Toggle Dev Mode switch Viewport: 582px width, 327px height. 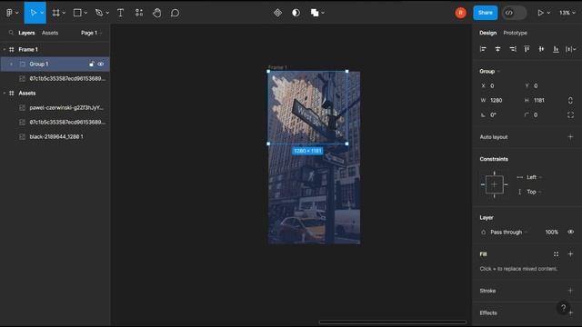(x=514, y=13)
